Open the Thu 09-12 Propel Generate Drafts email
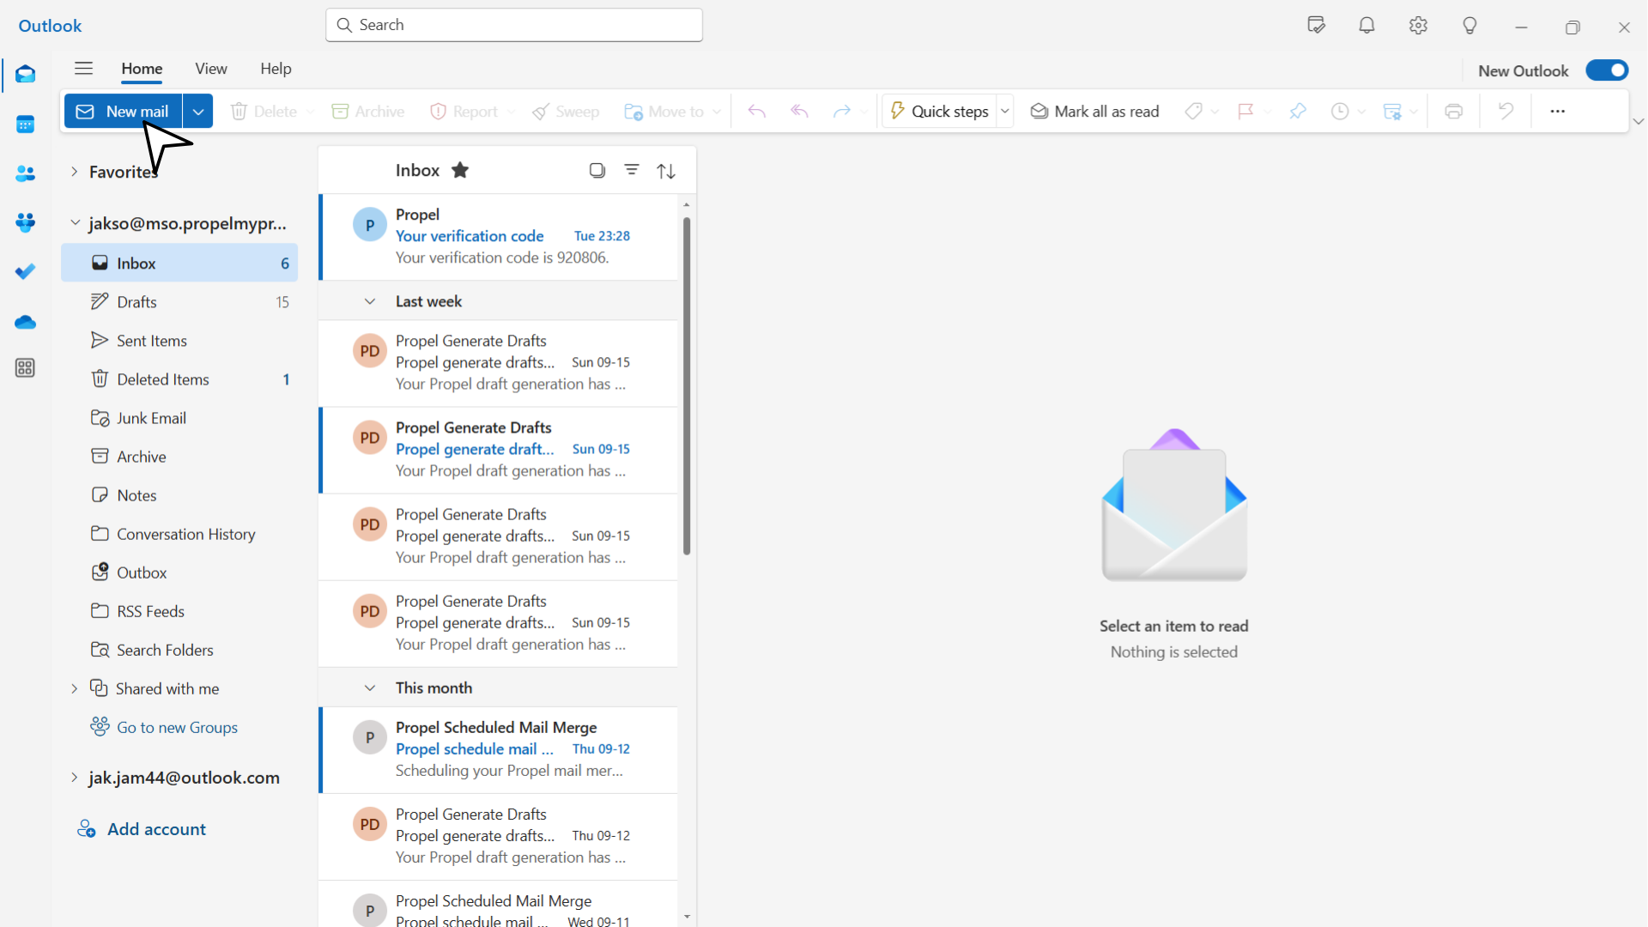This screenshot has width=1648, height=927. click(499, 836)
